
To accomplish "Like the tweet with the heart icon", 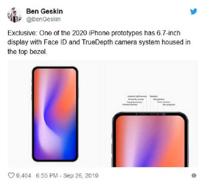I will (x=11, y=175).
